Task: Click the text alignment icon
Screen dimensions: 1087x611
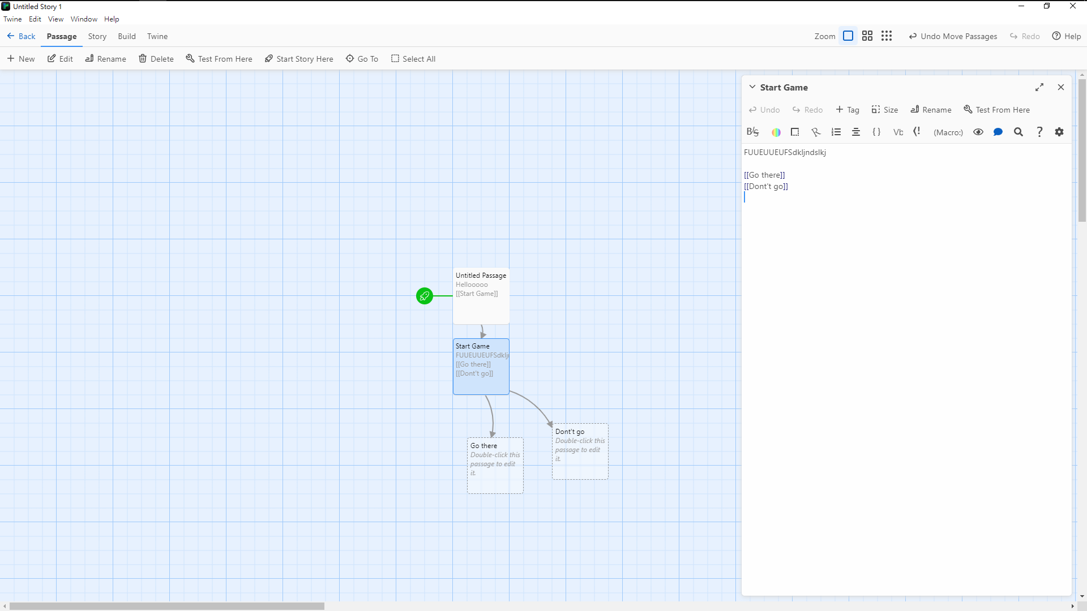Action: tap(856, 132)
